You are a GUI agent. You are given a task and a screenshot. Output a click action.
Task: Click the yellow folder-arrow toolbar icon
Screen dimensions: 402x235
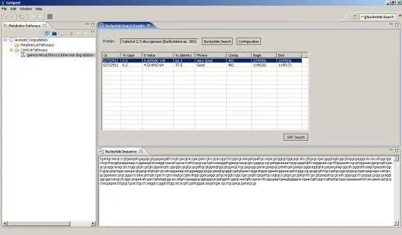pyautogui.click(x=22, y=17)
